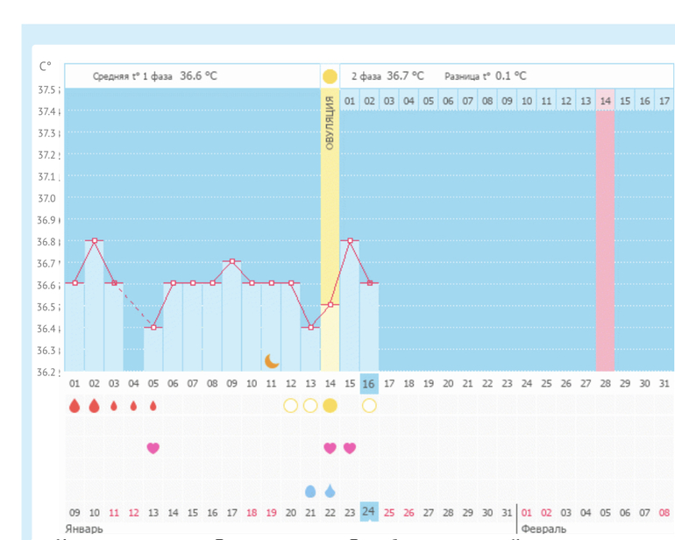Click the orange crescent moon on day 11
The image size is (675, 540).
click(x=272, y=360)
